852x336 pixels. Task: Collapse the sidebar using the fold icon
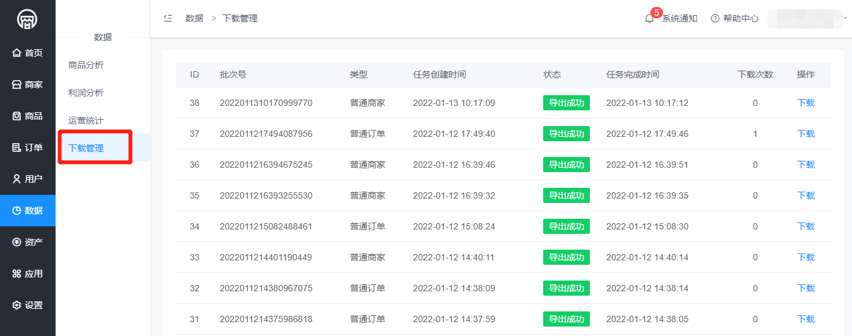[168, 18]
